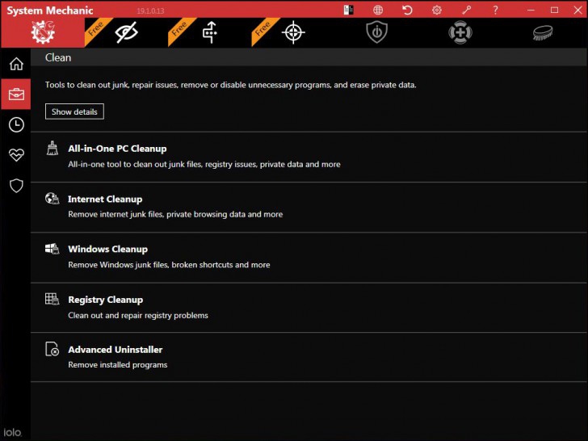Click the globe icon in title bar
Viewport: 588px width, 441px height.
pyautogui.click(x=378, y=10)
